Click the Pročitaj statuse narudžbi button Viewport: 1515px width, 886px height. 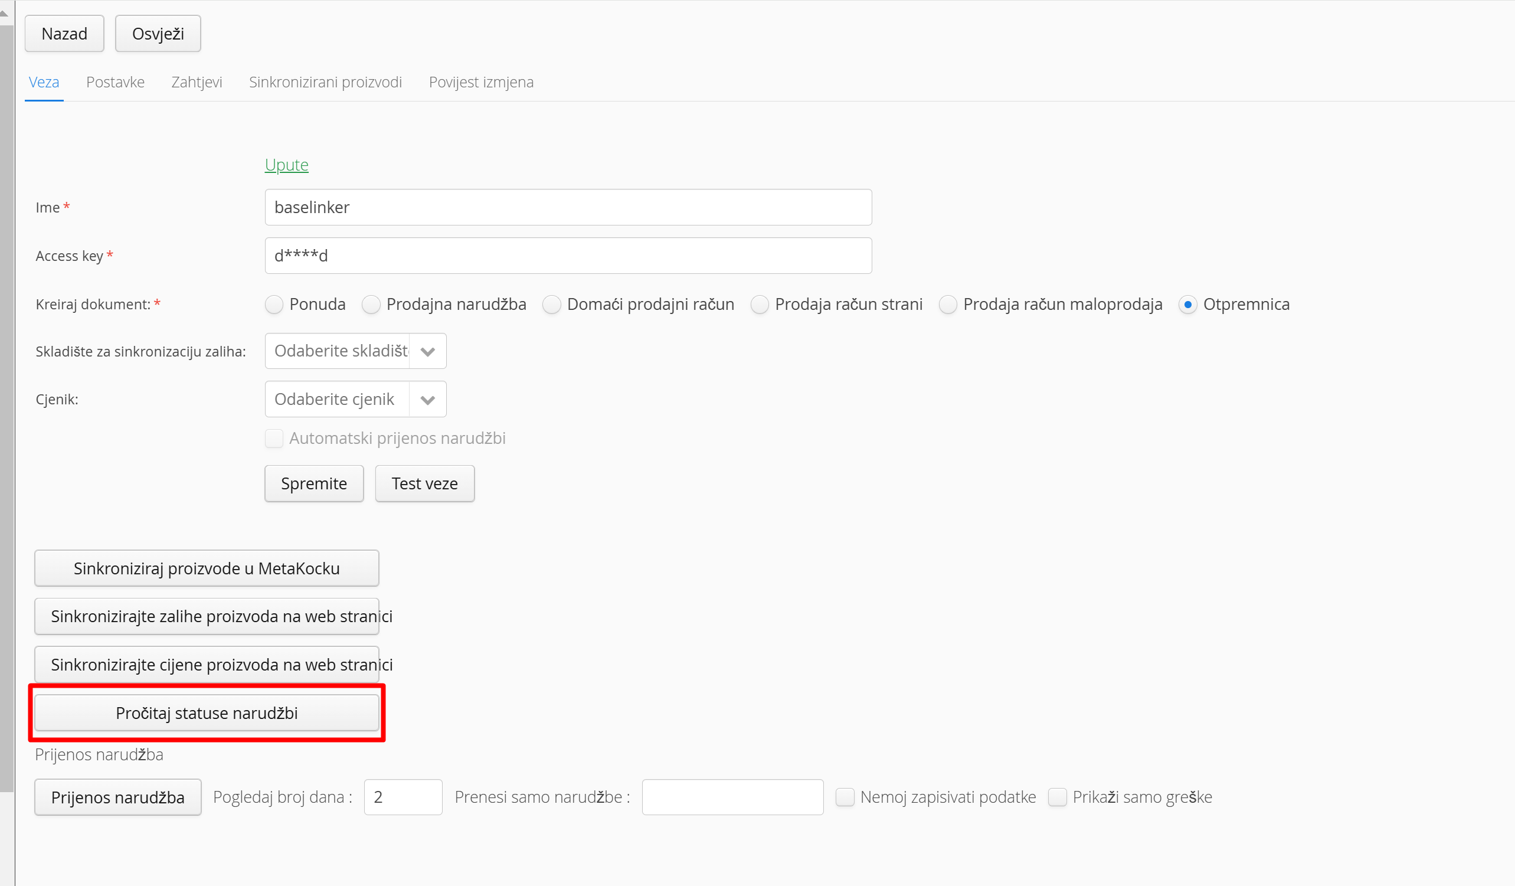pyautogui.click(x=207, y=713)
